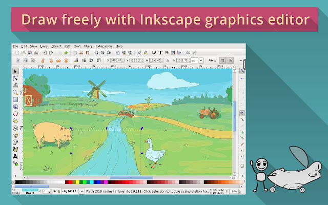Open the Edit menu
328x205 pixels.
click(x=24, y=46)
